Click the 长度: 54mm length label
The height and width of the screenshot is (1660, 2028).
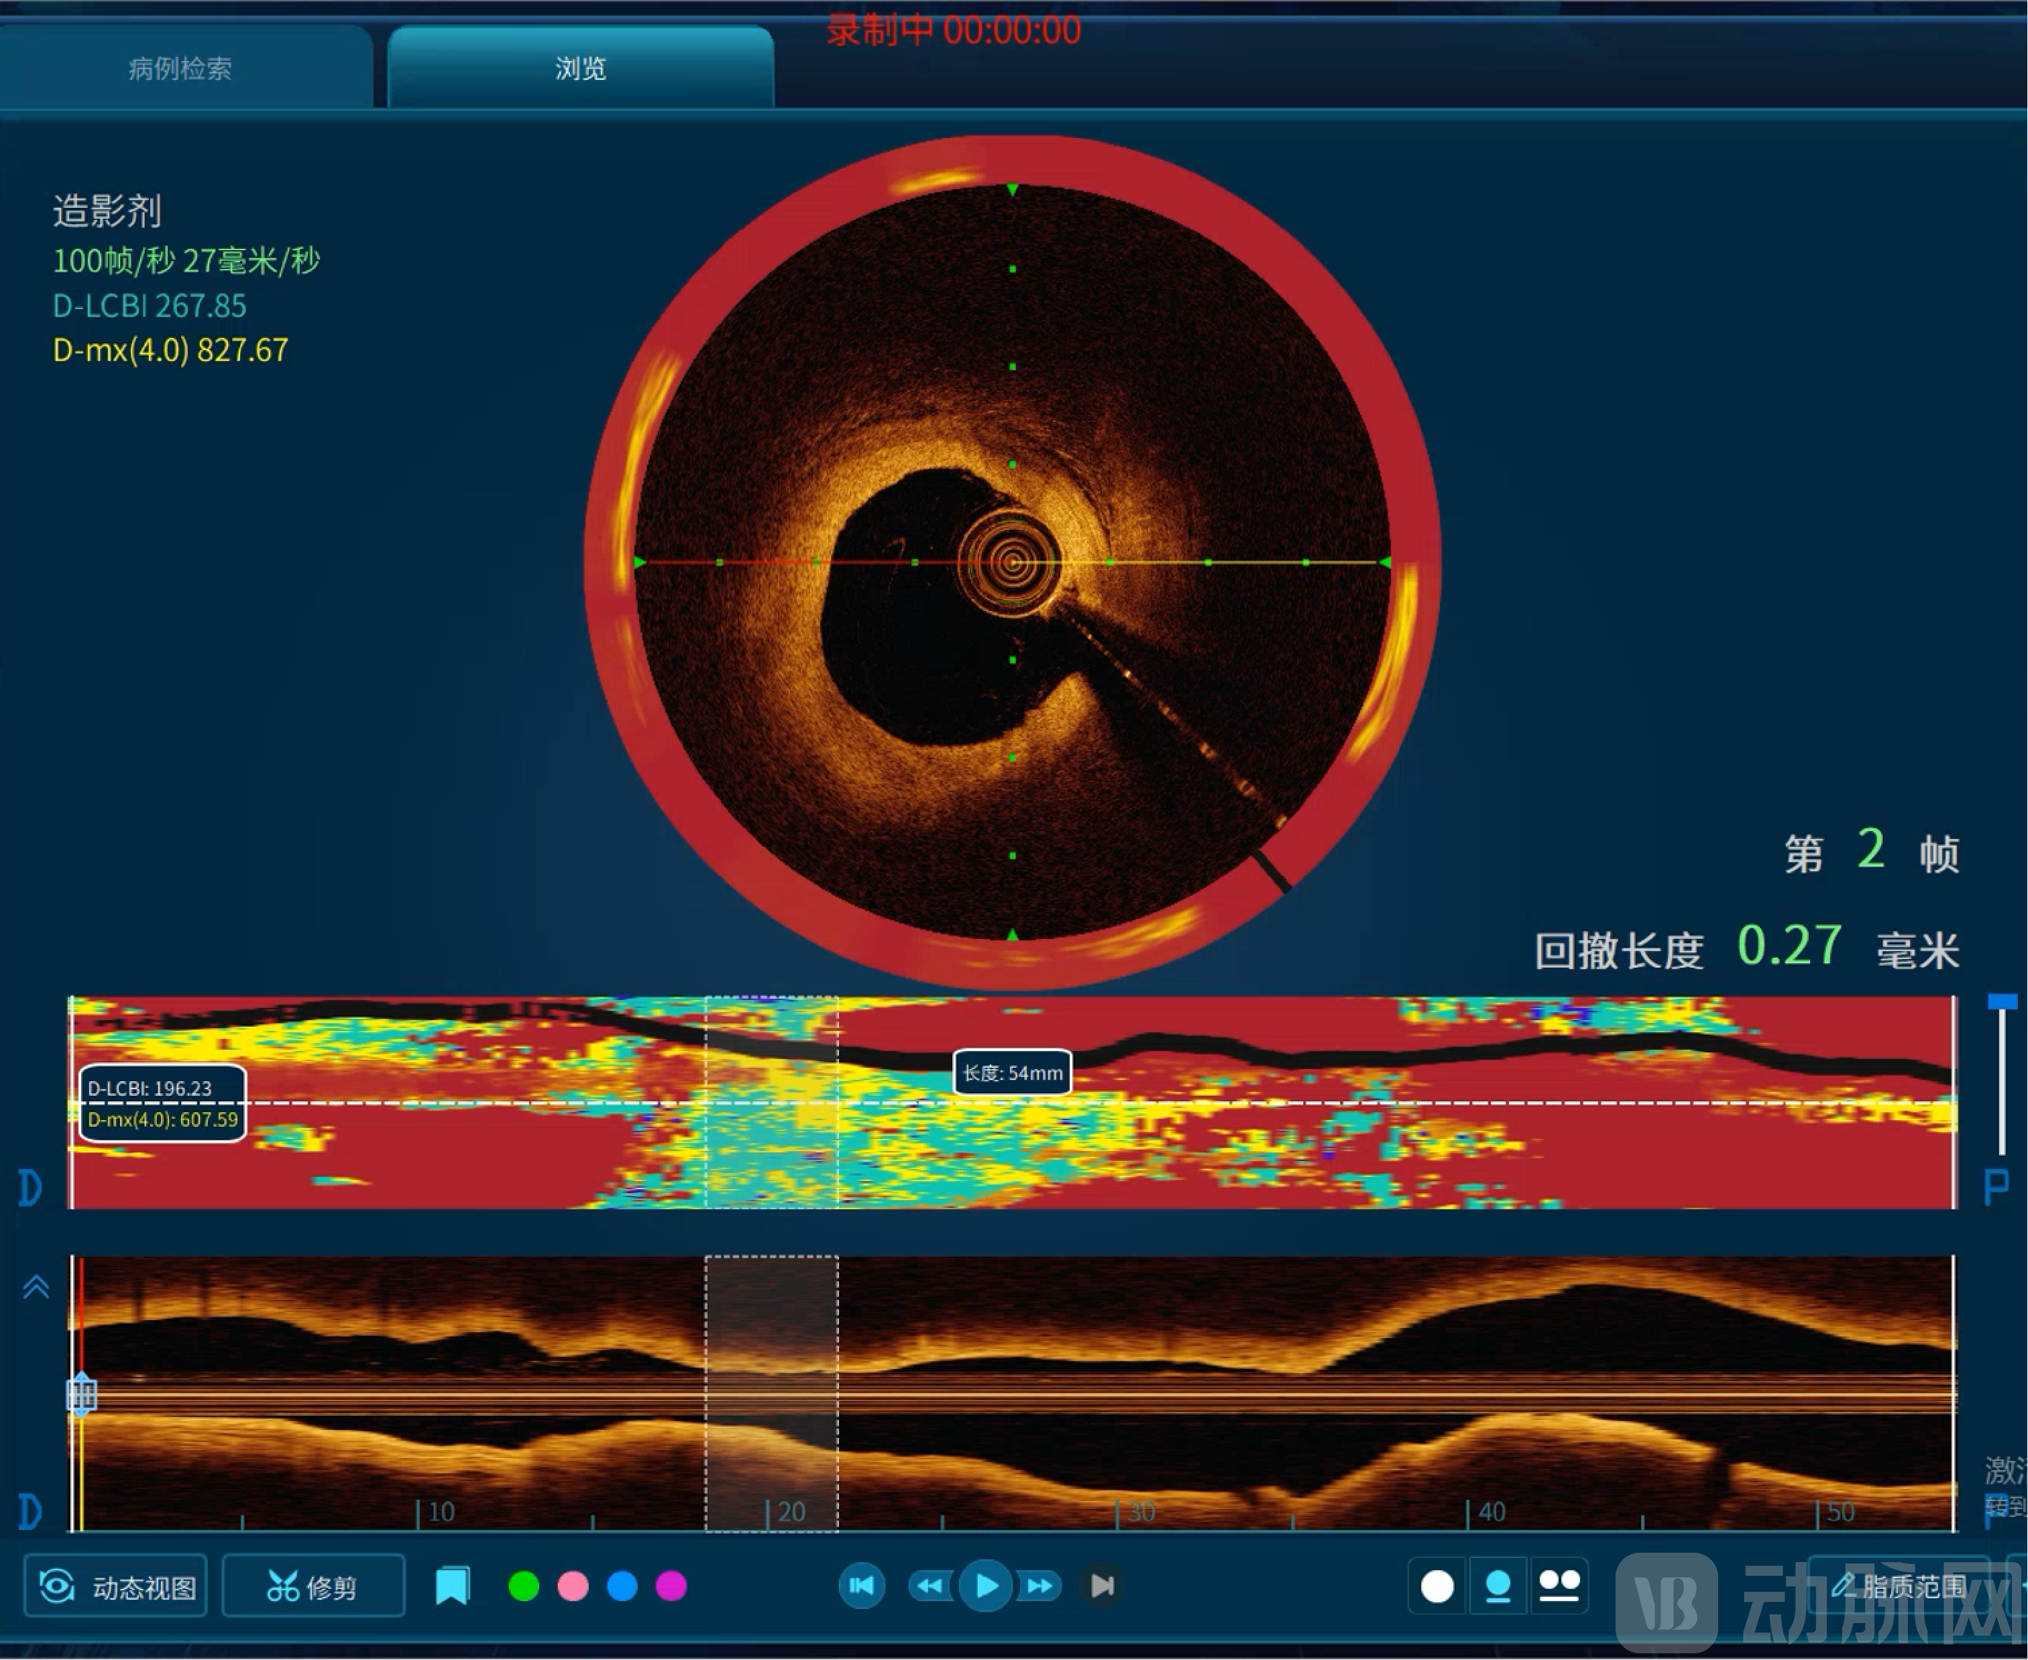pyautogui.click(x=1013, y=1073)
